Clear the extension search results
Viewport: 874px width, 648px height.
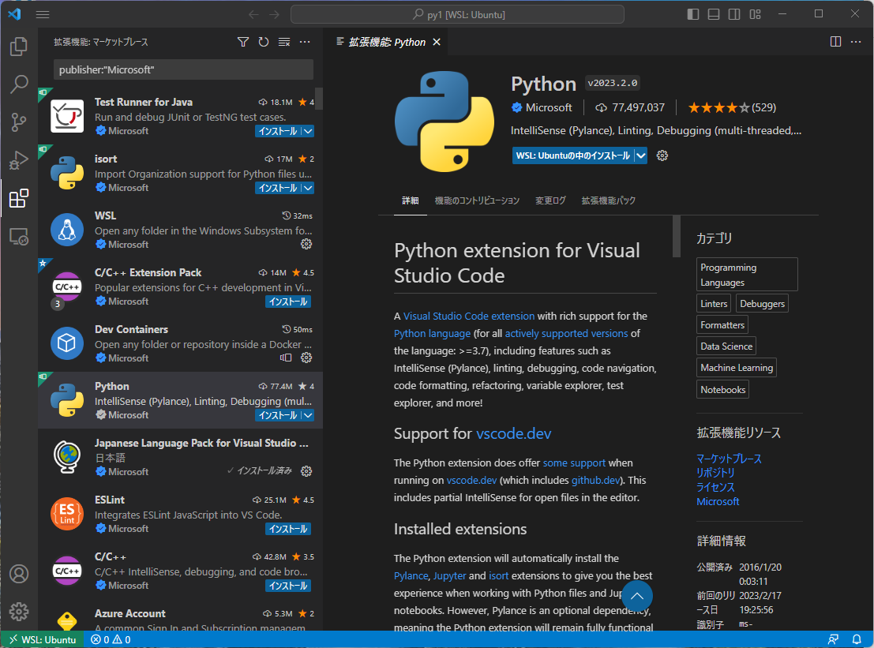pyautogui.click(x=283, y=42)
